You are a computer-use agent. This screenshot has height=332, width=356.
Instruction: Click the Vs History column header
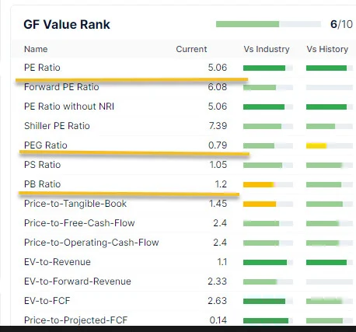327,49
